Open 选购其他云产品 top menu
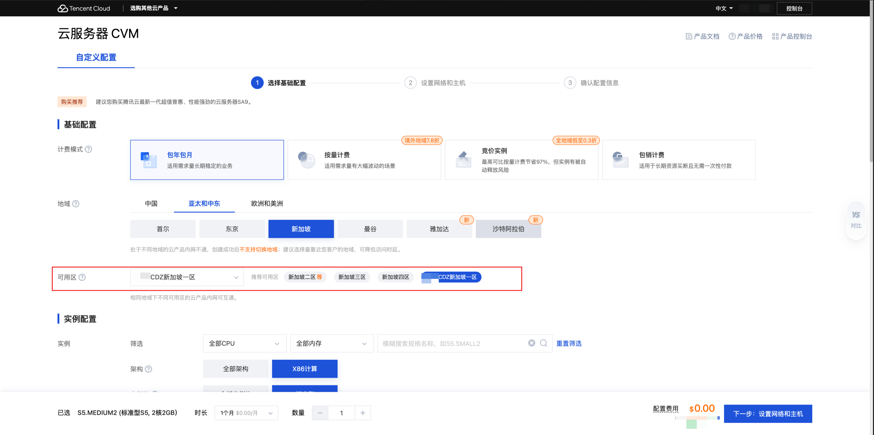Viewport: 874px width, 435px height. tap(153, 8)
